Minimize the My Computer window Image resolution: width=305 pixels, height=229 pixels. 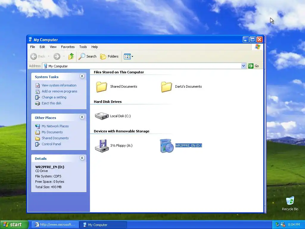click(246, 40)
